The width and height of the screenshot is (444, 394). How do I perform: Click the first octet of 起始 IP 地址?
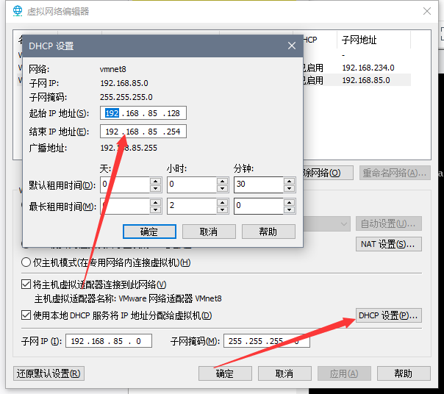point(112,113)
